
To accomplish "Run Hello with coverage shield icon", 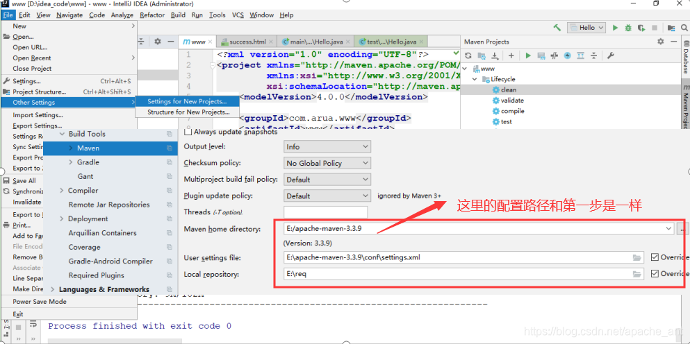I will [x=641, y=28].
